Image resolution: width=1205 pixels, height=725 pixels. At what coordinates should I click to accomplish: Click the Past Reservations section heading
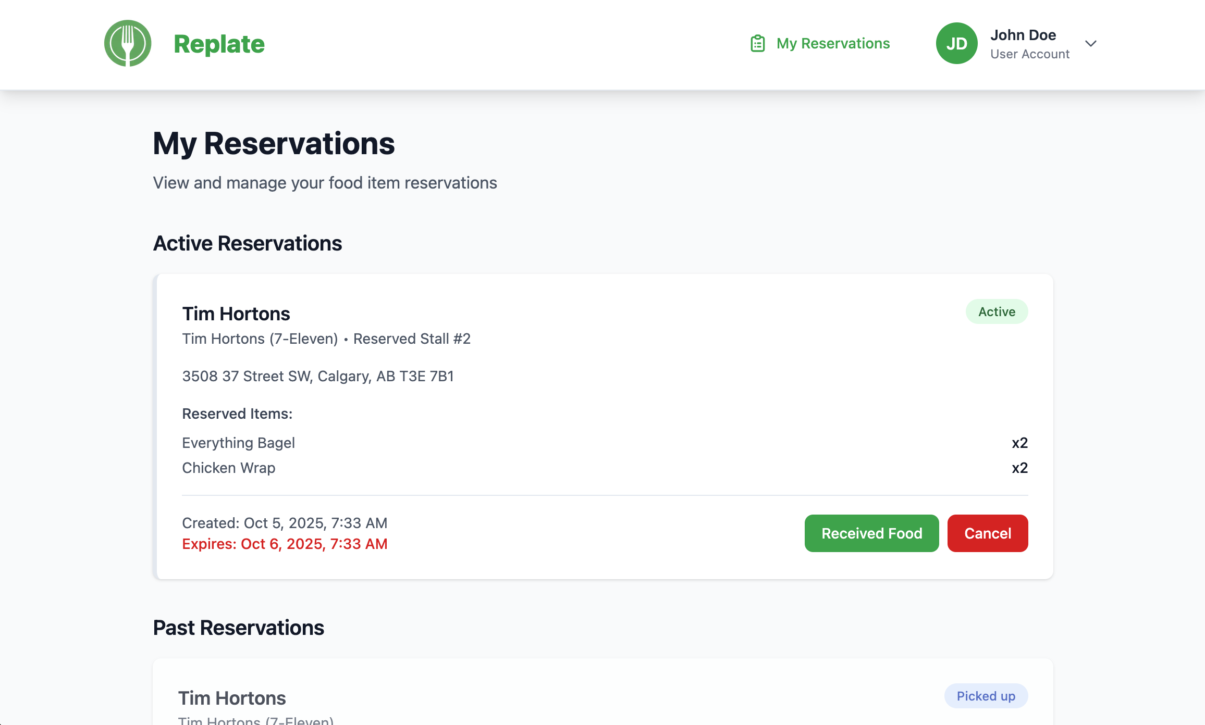point(238,628)
